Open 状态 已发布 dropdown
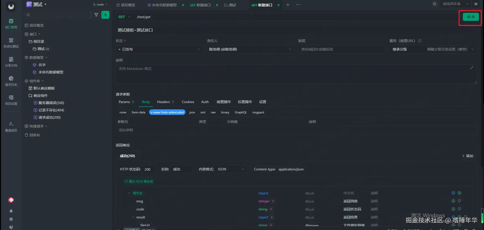This screenshot has height=230, width=484. point(159,49)
